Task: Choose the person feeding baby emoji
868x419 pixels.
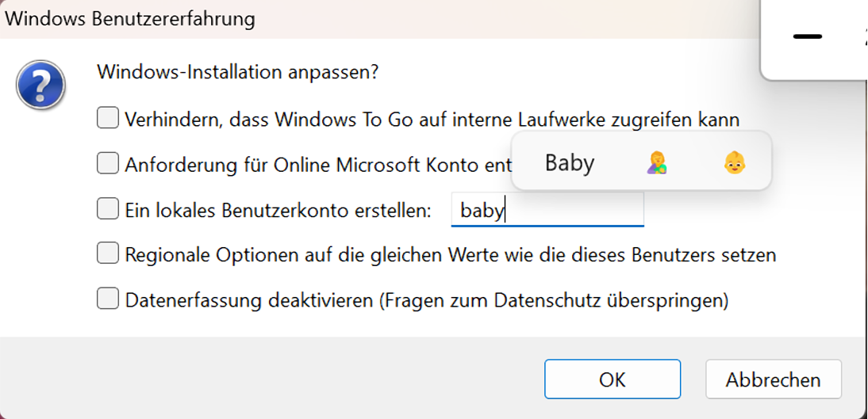Action: (656, 162)
